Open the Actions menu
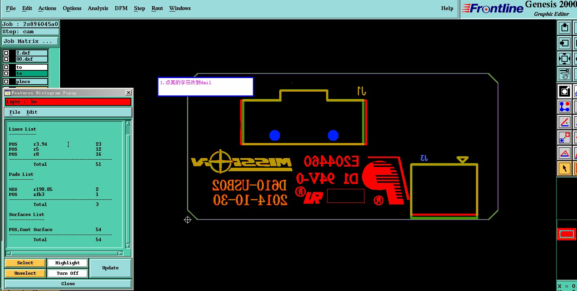Viewport: 577px width, 291px height. [x=47, y=8]
